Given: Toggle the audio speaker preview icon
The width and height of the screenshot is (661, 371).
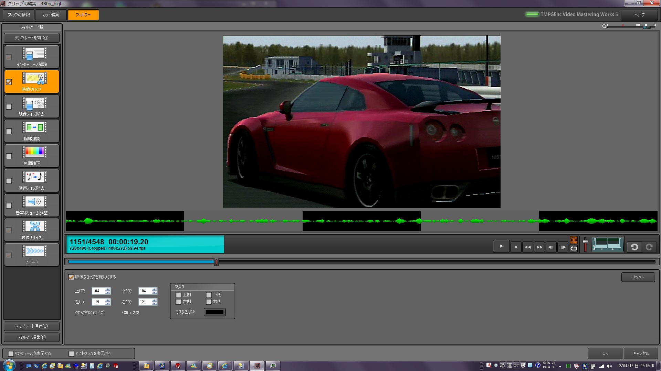Looking at the screenshot, I should 574,240.
